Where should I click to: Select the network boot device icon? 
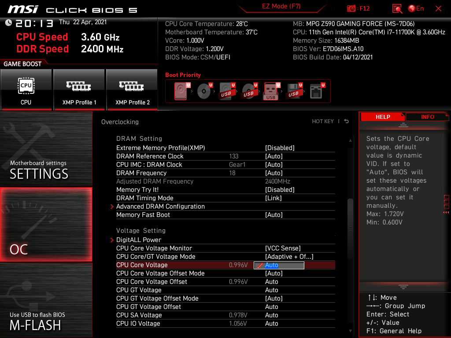coord(317,91)
